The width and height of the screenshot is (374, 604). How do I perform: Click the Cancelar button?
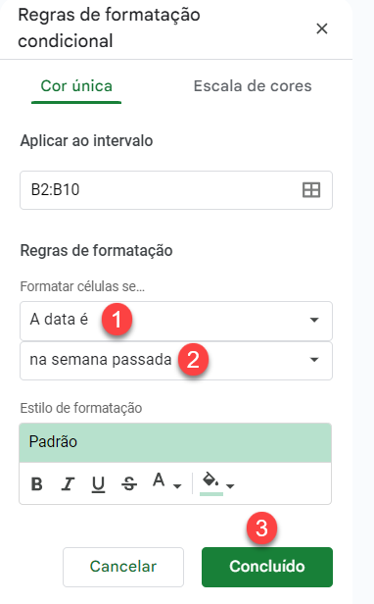click(123, 567)
